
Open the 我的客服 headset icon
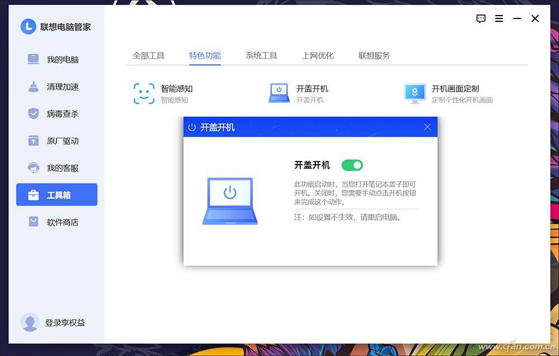33,168
